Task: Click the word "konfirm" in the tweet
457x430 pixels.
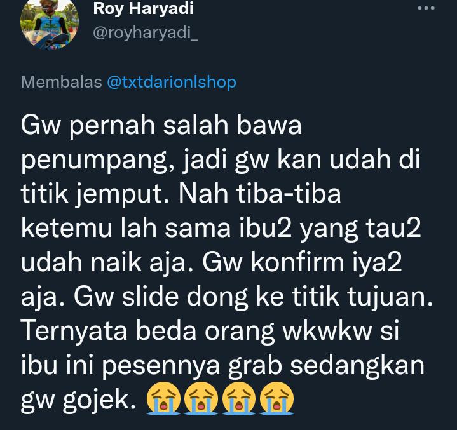Action: (297, 262)
